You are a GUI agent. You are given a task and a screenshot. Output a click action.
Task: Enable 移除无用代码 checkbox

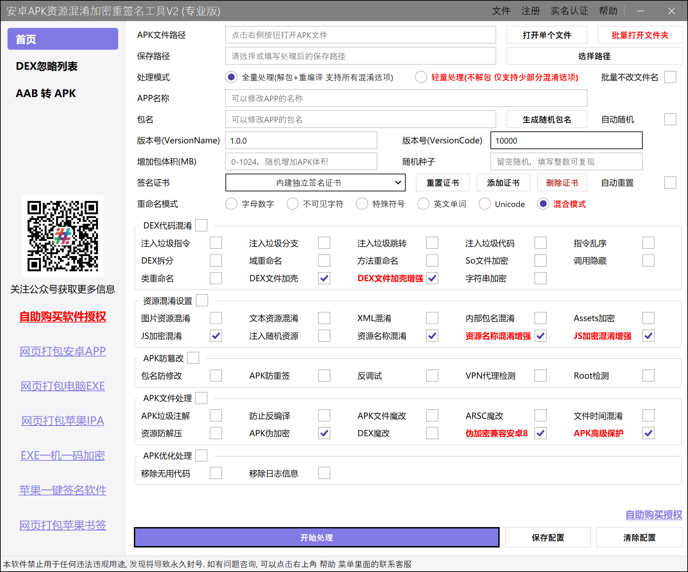pyautogui.click(x=216, y=473)
